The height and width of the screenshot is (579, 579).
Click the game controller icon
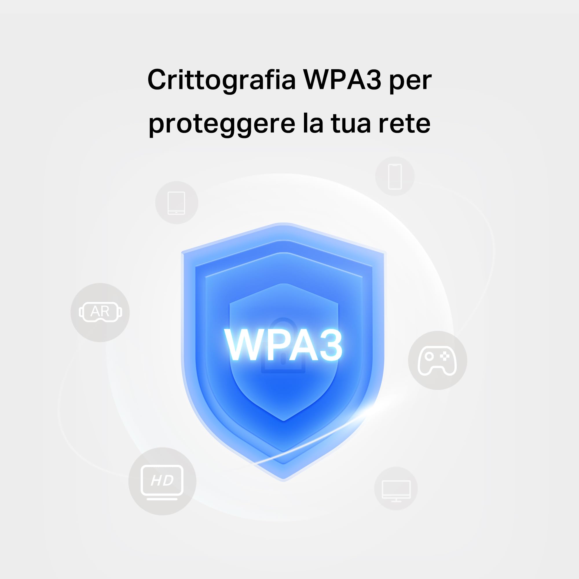[x=437, y=360]
